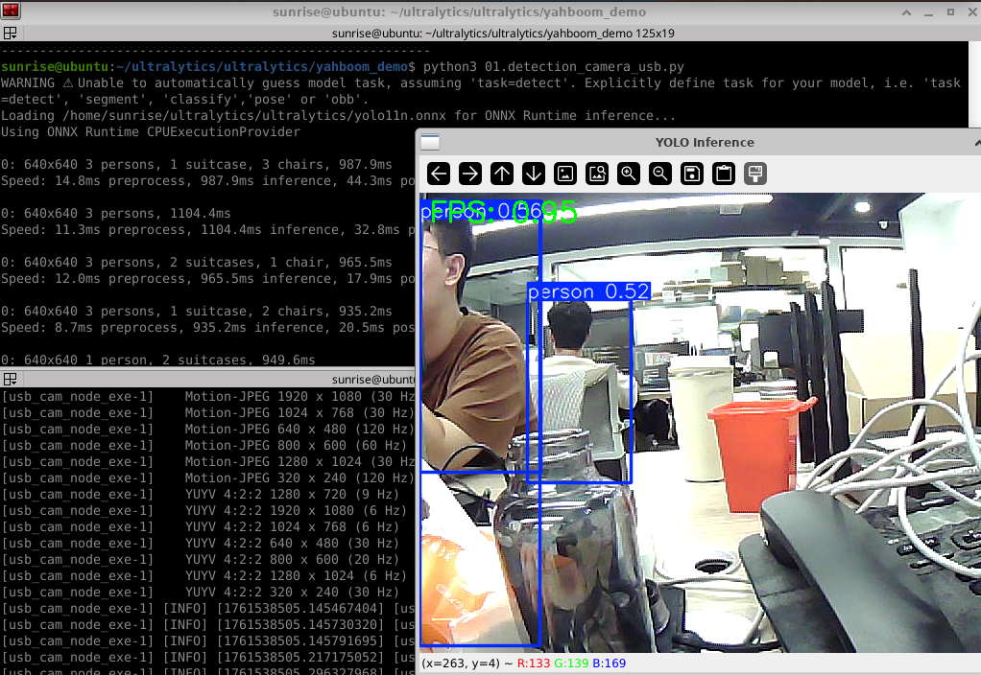Click the 'Speed: 8.7ms preprocess' line
981x675 pixels.
(207, 327)
